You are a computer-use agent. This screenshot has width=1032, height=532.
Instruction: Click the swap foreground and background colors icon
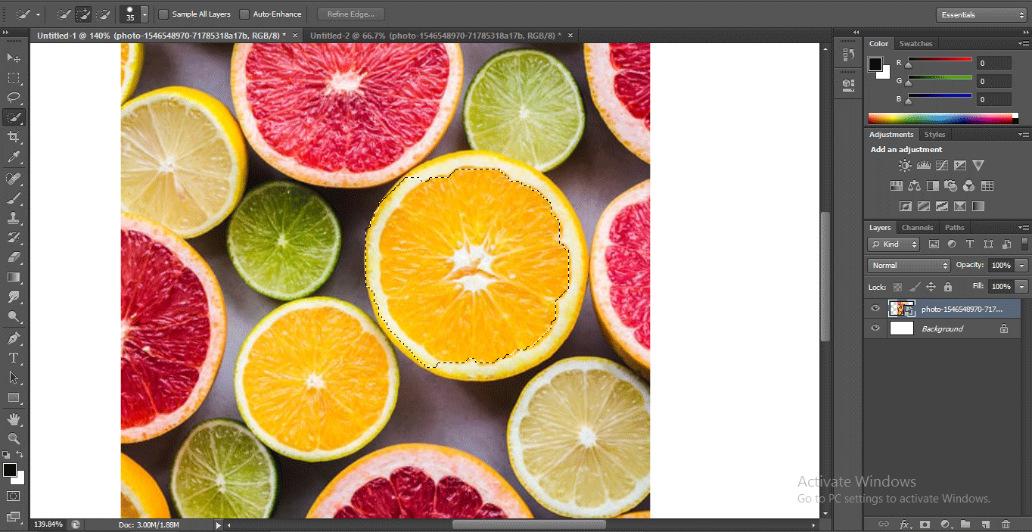[20, 454]
